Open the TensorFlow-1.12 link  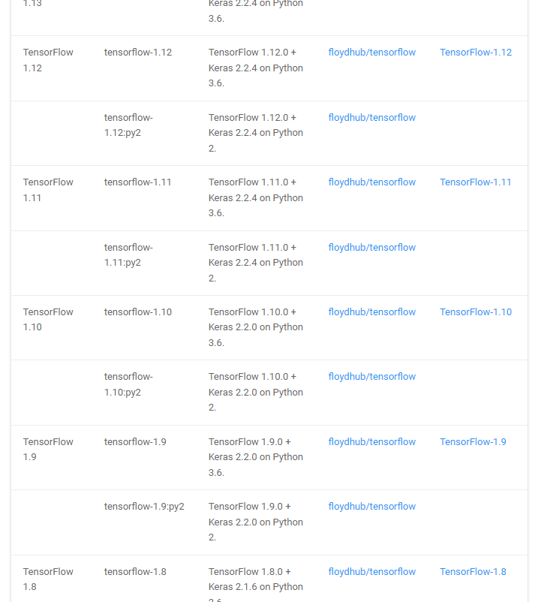476,53
